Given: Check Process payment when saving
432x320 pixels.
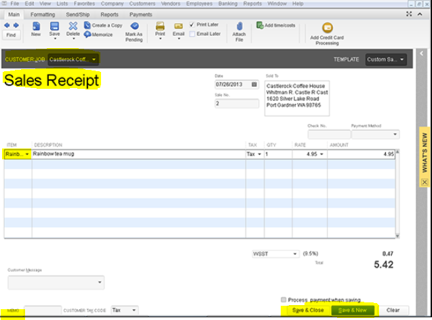Looking at the screenshot, I should 283,299.
